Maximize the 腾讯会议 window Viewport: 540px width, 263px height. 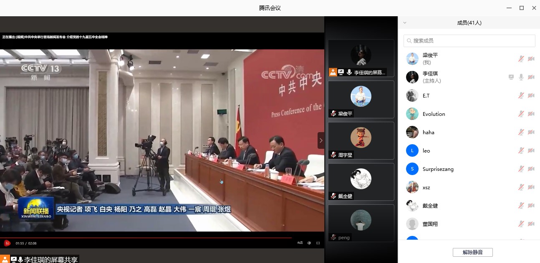[521, 8]
